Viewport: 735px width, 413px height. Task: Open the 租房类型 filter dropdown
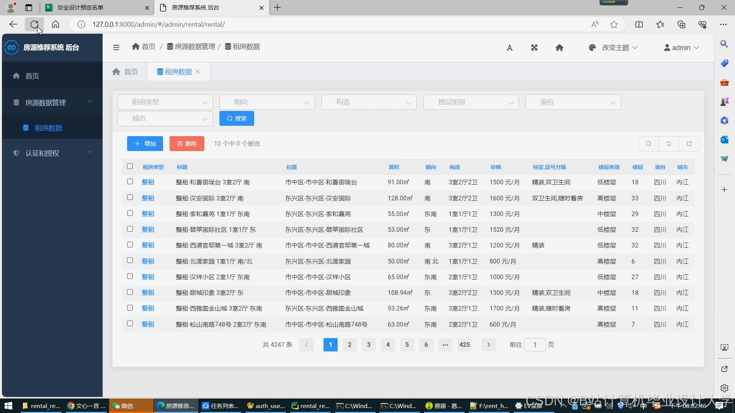165,102
